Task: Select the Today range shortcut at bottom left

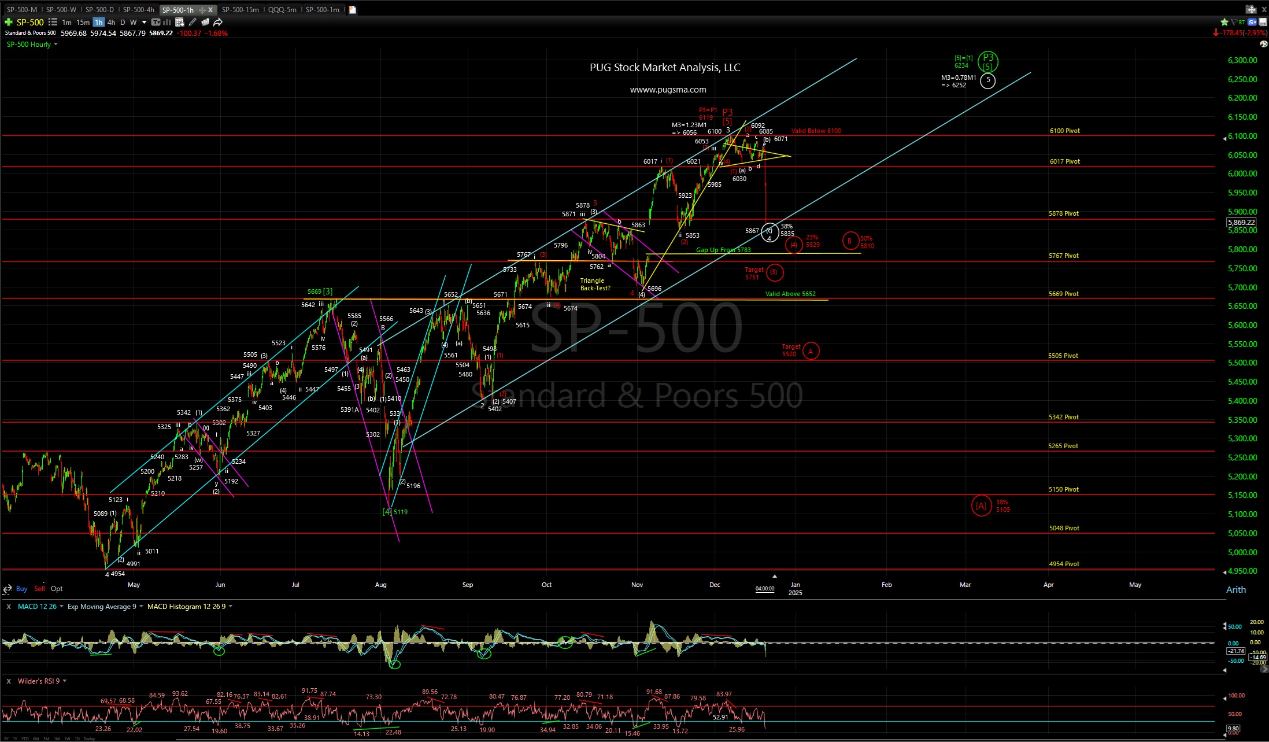Action: (90, 739)
